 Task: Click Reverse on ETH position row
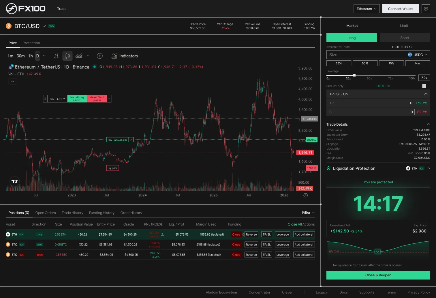coord(251,234)
